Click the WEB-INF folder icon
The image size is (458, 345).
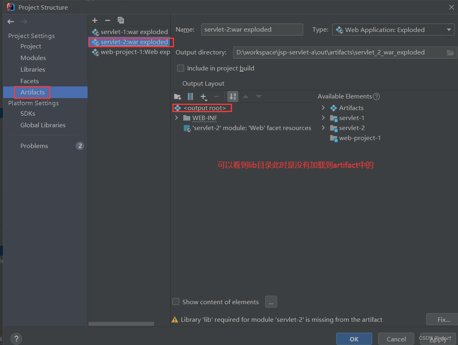point(187,118)
